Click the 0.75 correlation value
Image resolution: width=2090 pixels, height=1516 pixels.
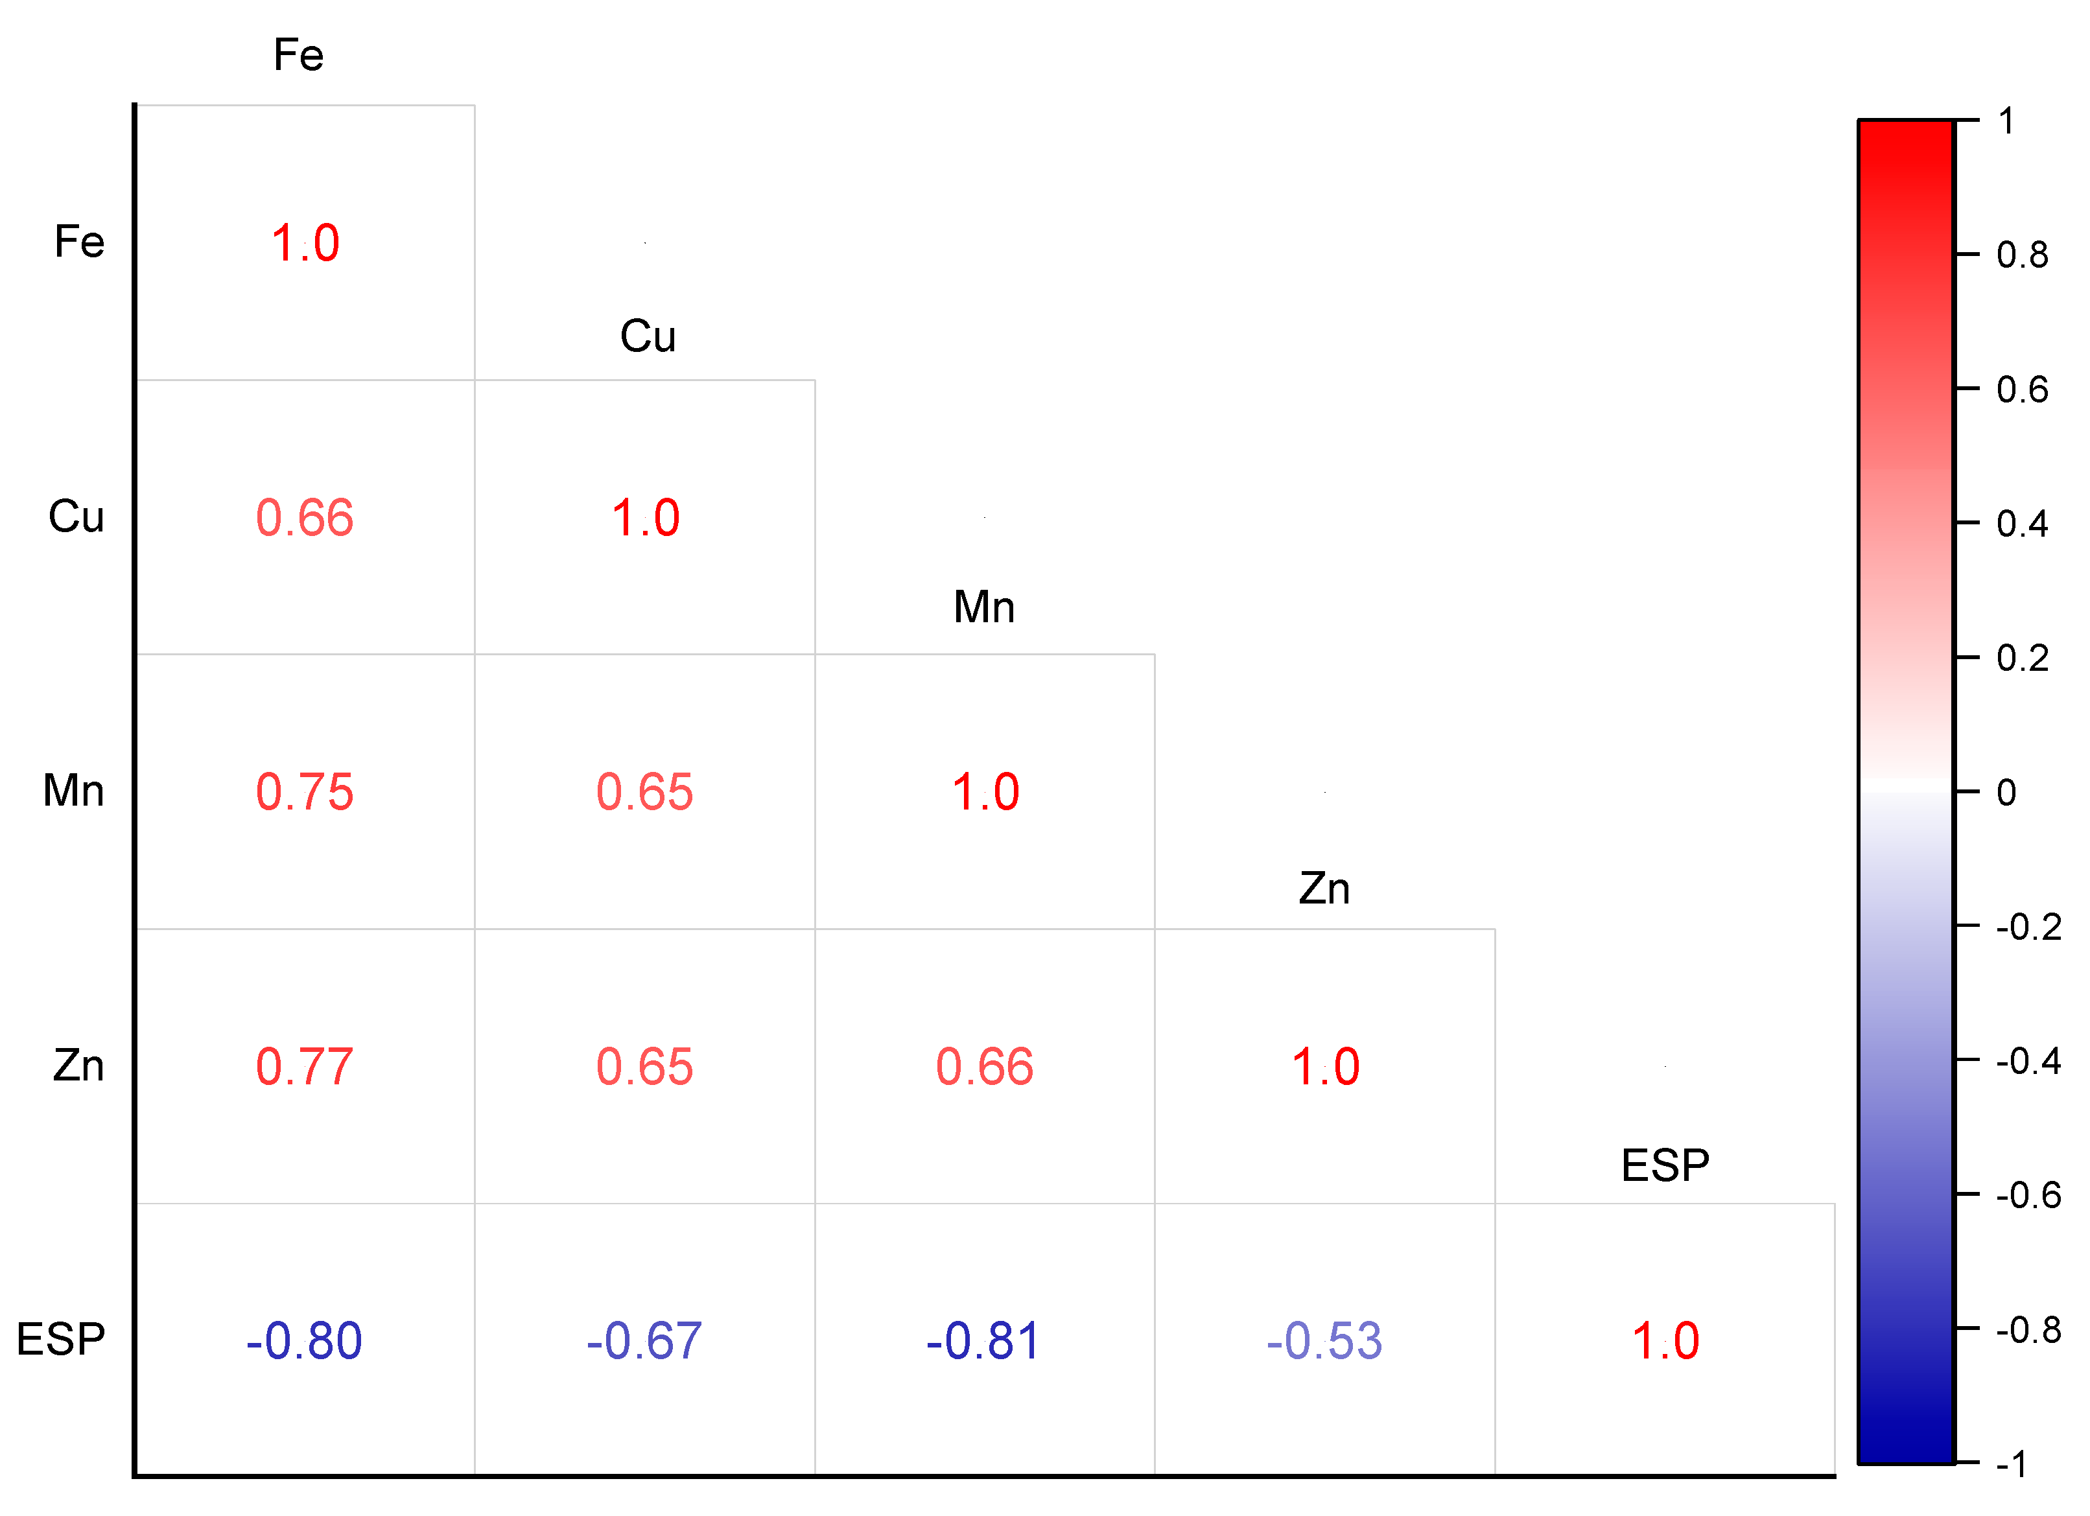click(304, 793)
